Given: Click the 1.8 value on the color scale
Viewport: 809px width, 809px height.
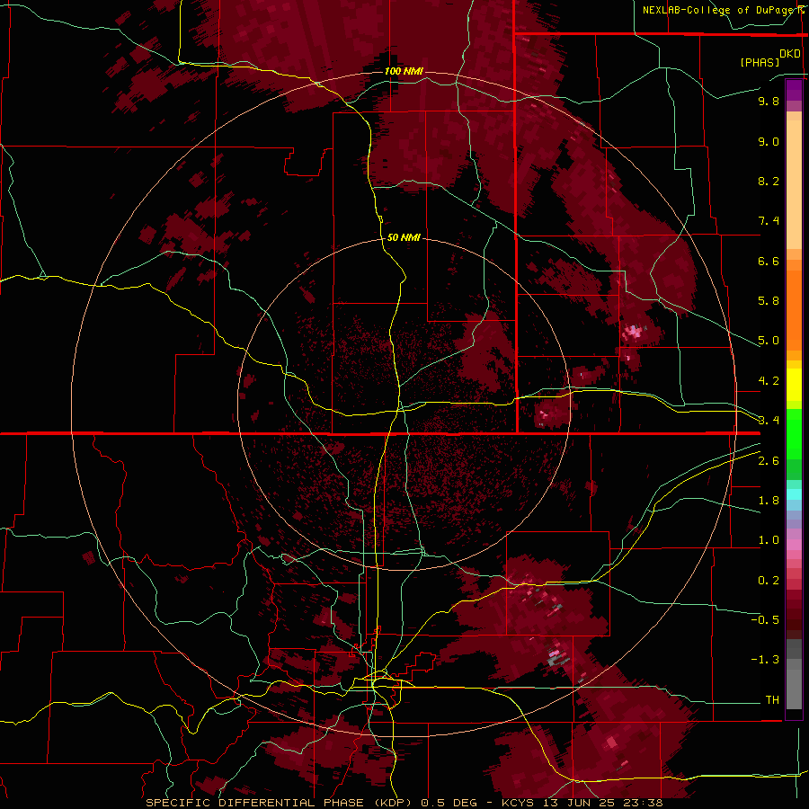Looking at the screenshot, I should [x=769, y=501].
